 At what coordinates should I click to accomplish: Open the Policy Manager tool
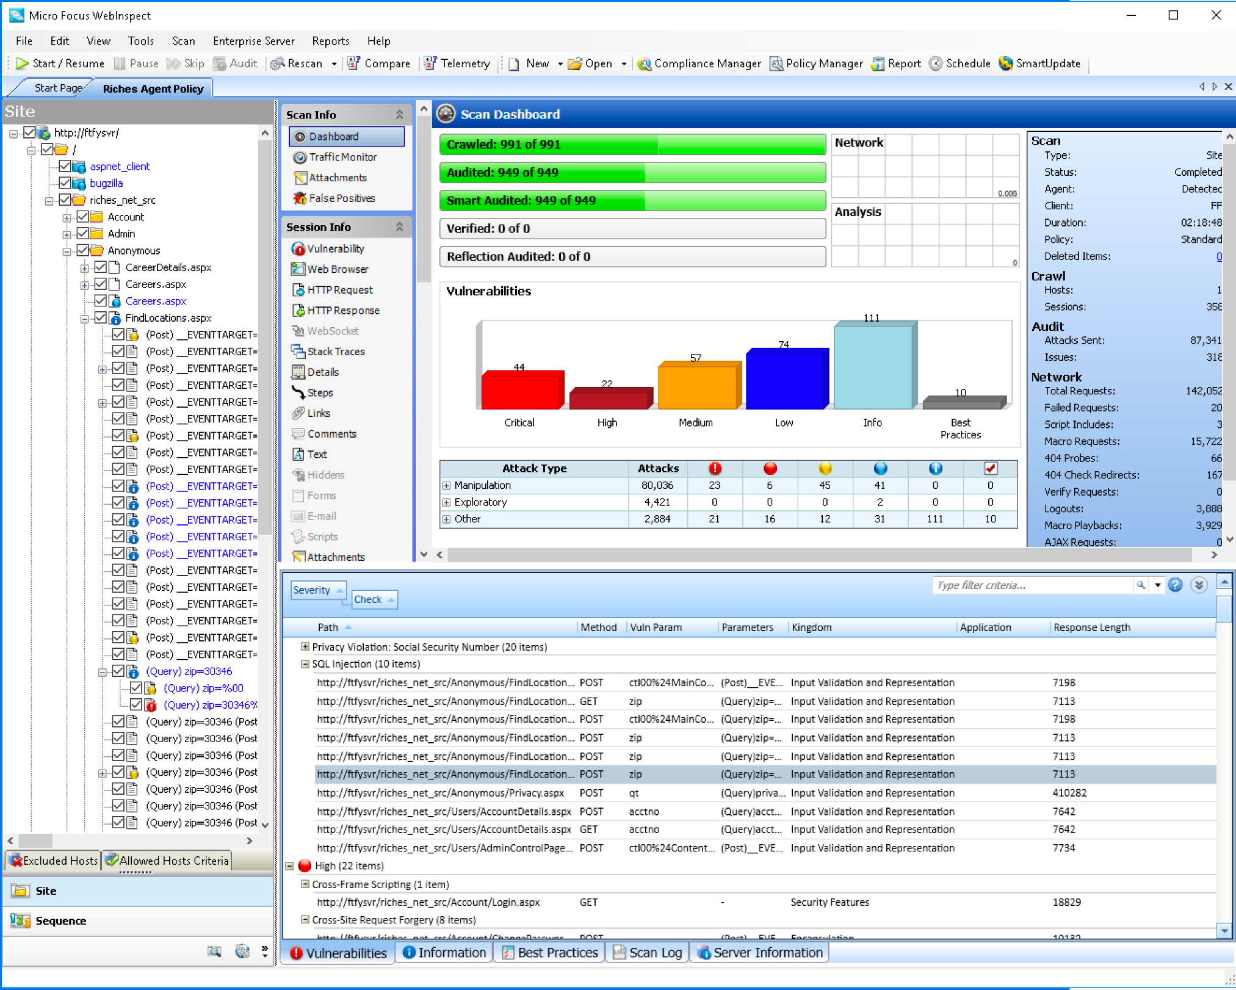pos(817,63)
